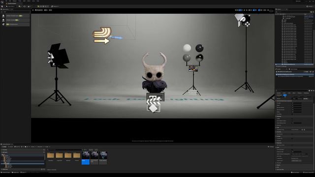
Task: Open the Output Log from status bar
Action: [x=15, y=172]
